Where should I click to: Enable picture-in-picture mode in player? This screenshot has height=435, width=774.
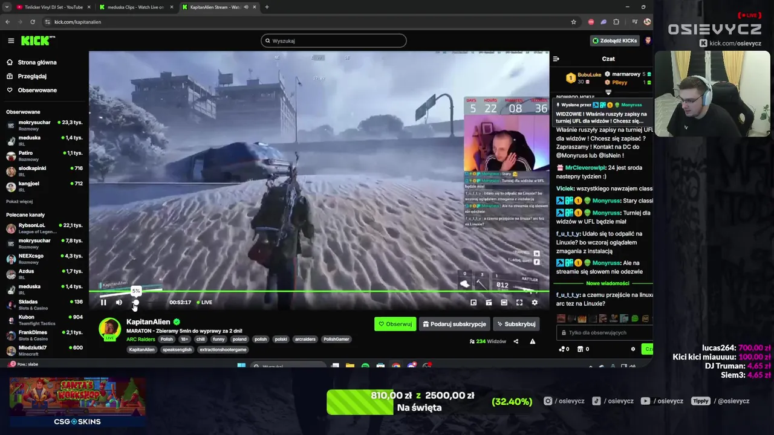point(473,302)
